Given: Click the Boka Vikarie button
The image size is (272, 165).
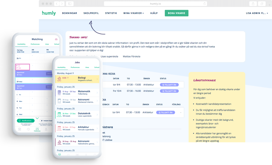Looking at the screenshot, I should 176,13.
